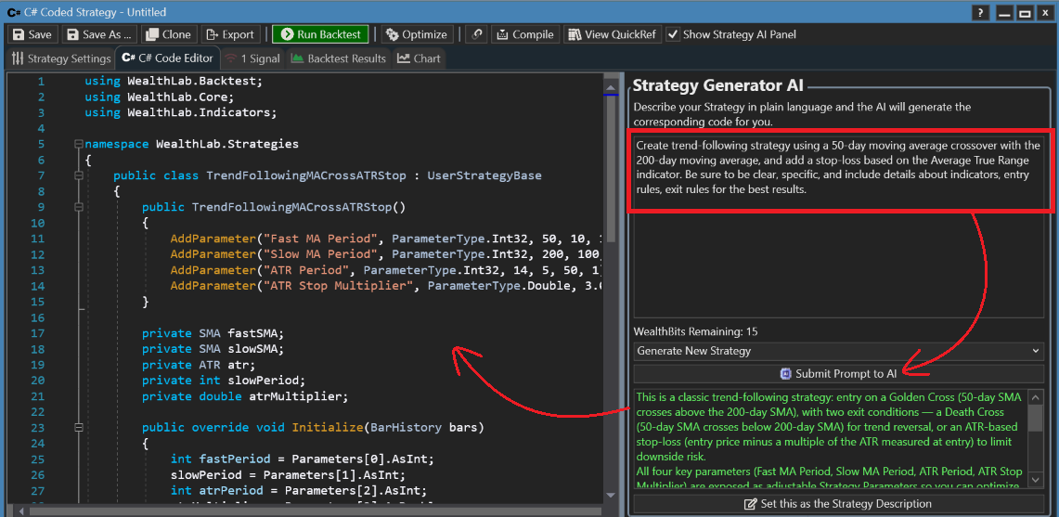Click the AI response scrollbar thumb
The height and width of the screenshot is (517, 1059).
1035,418
